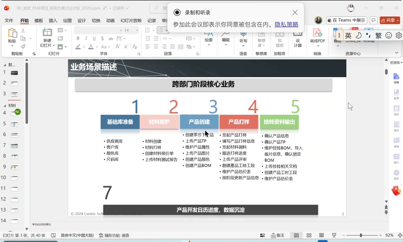Apply bold formatting with the B icon
403x242 pixels.
click(x=78, y=38)
